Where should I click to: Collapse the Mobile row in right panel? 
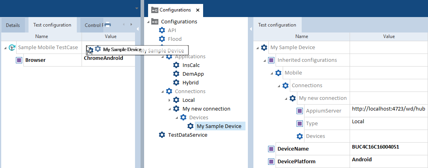(x=272, y=73)
